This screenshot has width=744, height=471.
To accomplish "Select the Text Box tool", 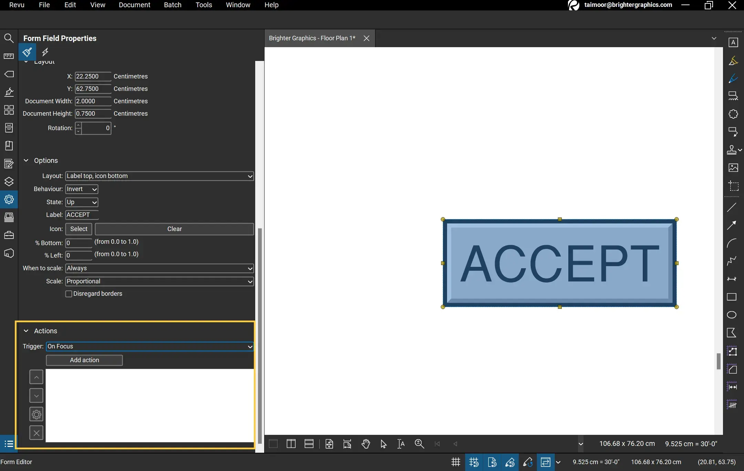I will tap(733, 42).
